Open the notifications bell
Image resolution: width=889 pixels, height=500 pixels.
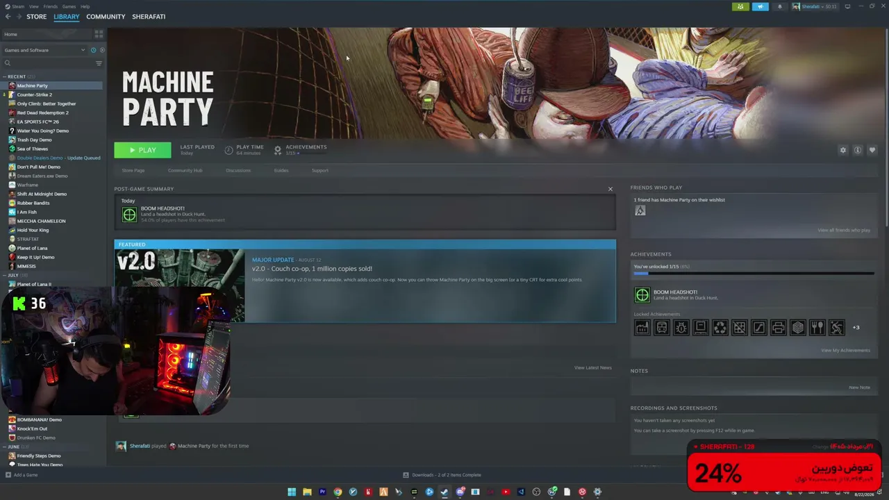pyautogui.click(x=779, y=7)
